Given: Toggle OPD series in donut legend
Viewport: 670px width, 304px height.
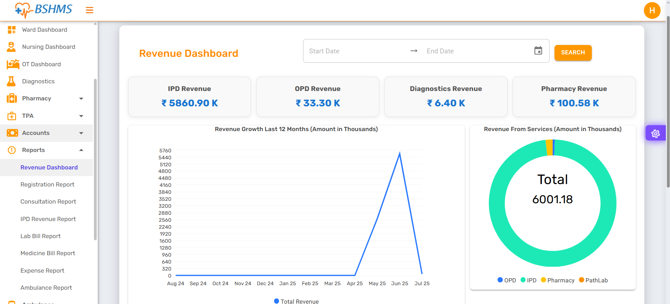Looking at the screenshot, I should click(x=507, y=280).
